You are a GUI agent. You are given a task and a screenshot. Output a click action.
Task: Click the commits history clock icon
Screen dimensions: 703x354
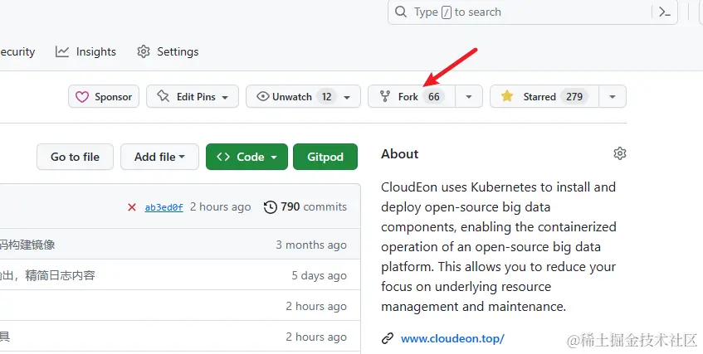(x=270, y=207)
